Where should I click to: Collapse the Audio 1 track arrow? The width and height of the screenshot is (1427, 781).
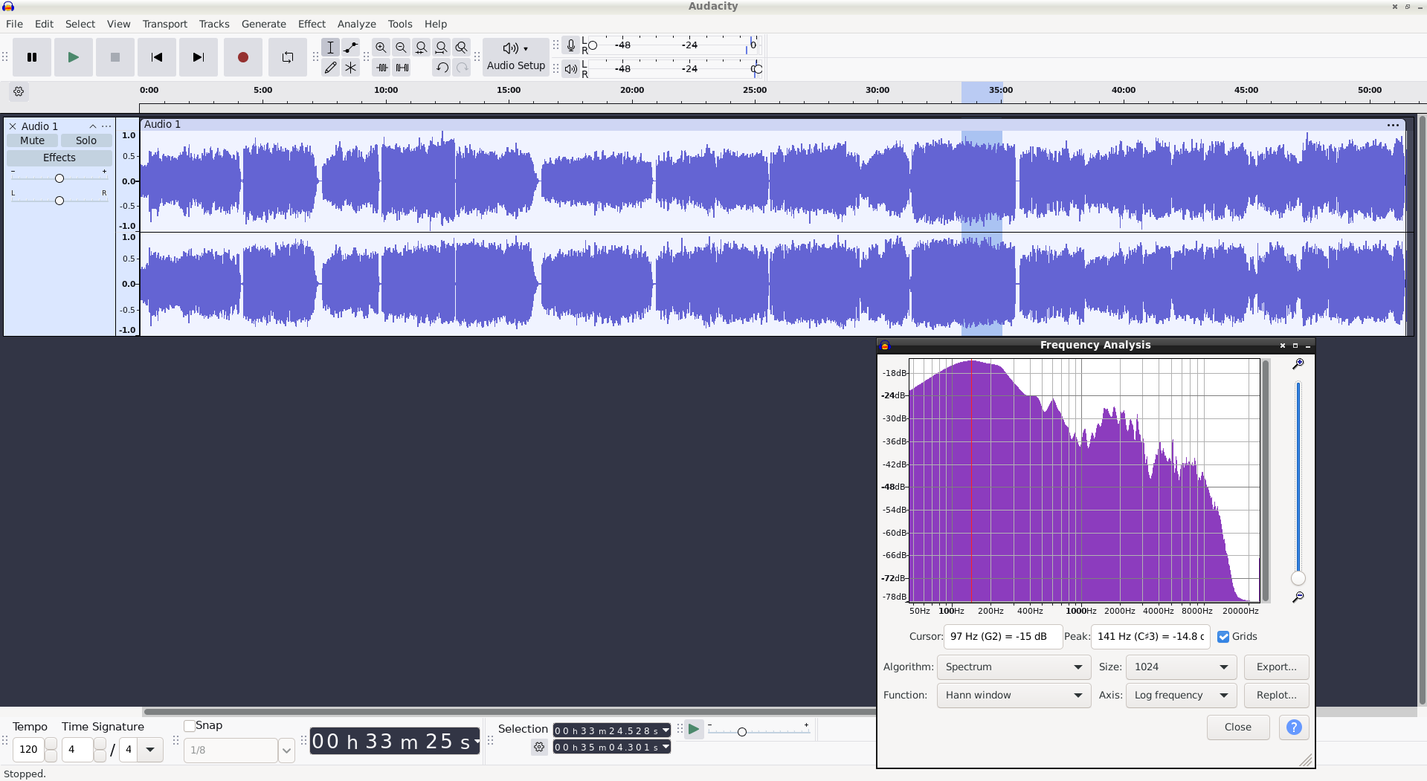point(93,126)
